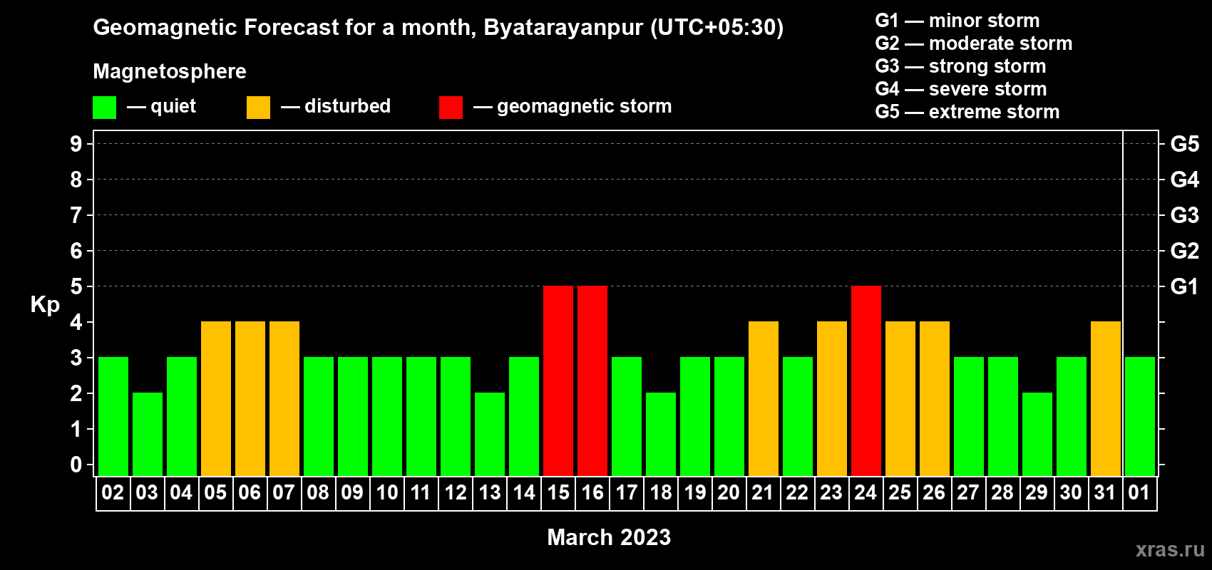
Task: Click the date label 26
Action: pyautogui.click(x=934, y=492)
